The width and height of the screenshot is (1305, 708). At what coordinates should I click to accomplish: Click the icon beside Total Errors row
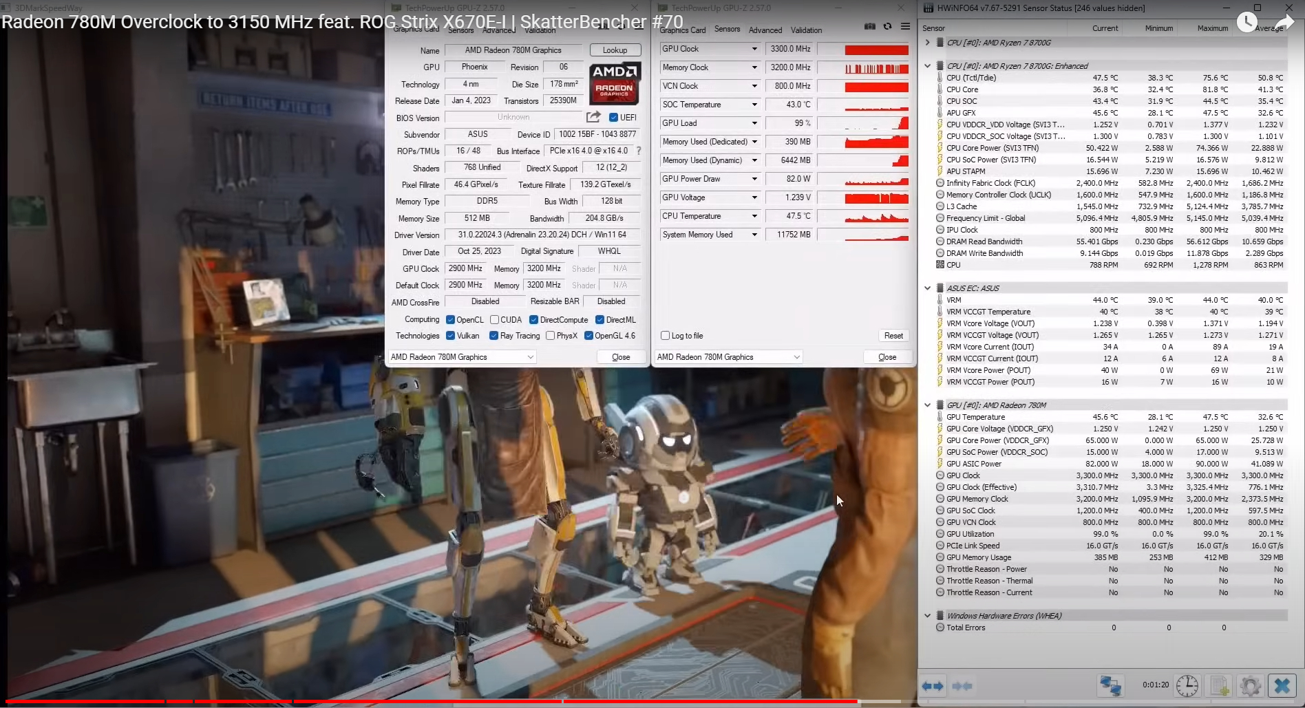(x=940, y=627)
